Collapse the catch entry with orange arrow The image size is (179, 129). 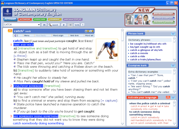coord(10,31)
